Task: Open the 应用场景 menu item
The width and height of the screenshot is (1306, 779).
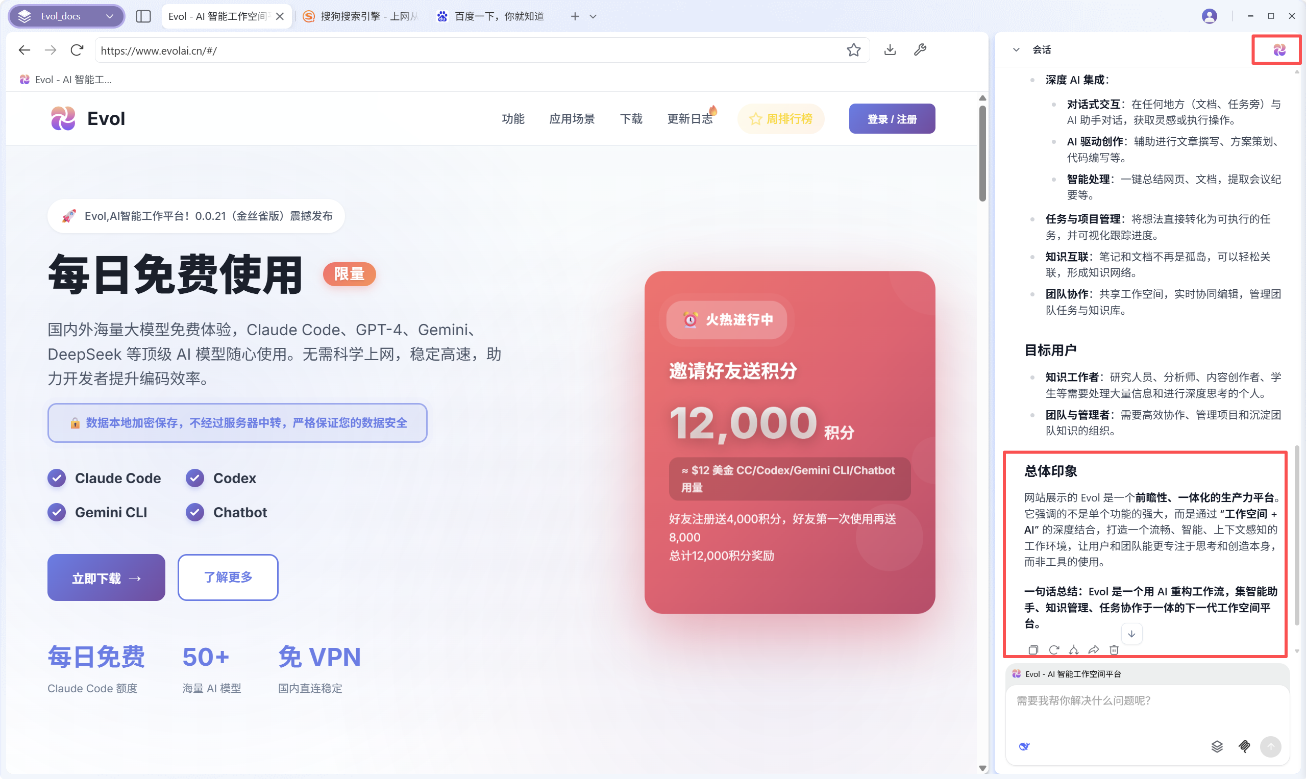Action: click(x=572, y=119)
